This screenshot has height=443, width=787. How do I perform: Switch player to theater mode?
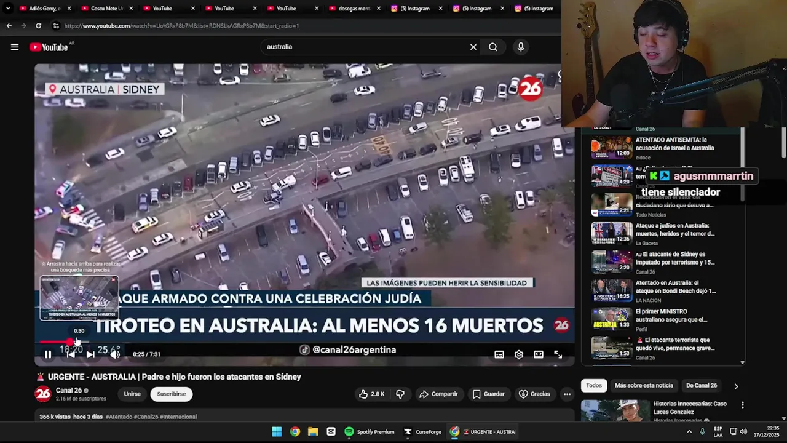coord(539,354)
